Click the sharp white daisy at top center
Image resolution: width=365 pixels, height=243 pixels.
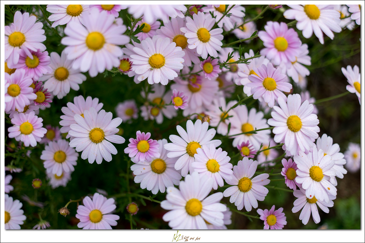(x=157, y=61)
